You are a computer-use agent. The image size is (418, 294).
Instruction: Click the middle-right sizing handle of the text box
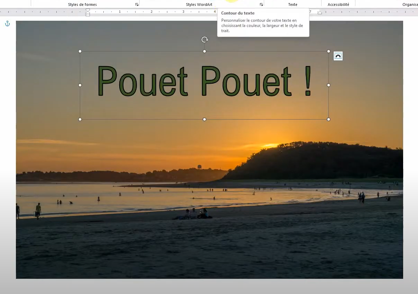(329, 85)
